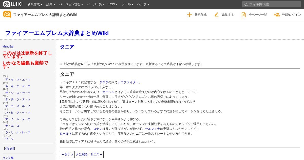This screenshot has width=304, height=160.
Task: Click the orange @ site icon beside wiki title
Action: click(7, 14)
